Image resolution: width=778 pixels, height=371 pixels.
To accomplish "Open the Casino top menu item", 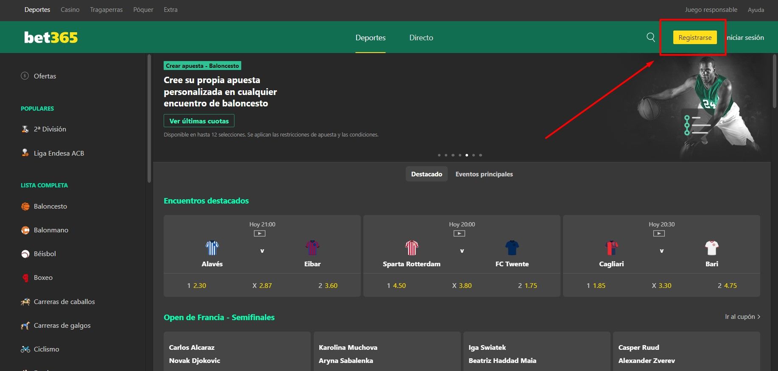I will (70, 9).
